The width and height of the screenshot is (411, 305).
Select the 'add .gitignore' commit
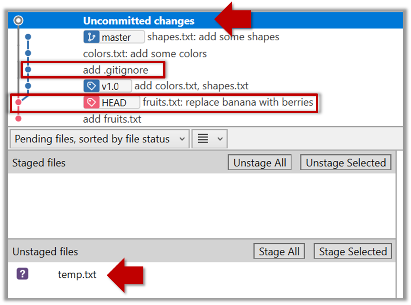(x=116, y=70)
